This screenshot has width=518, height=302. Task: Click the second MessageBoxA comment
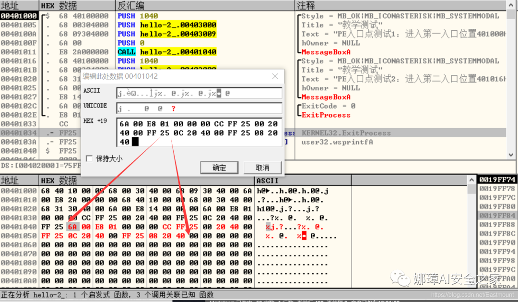point(326,97)
